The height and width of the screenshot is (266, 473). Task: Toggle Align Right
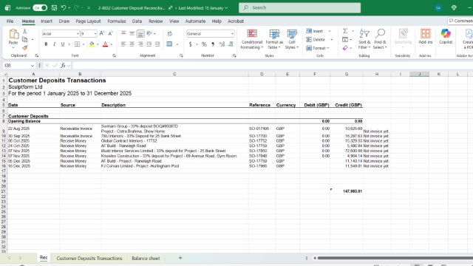click(x=140, y=44)
